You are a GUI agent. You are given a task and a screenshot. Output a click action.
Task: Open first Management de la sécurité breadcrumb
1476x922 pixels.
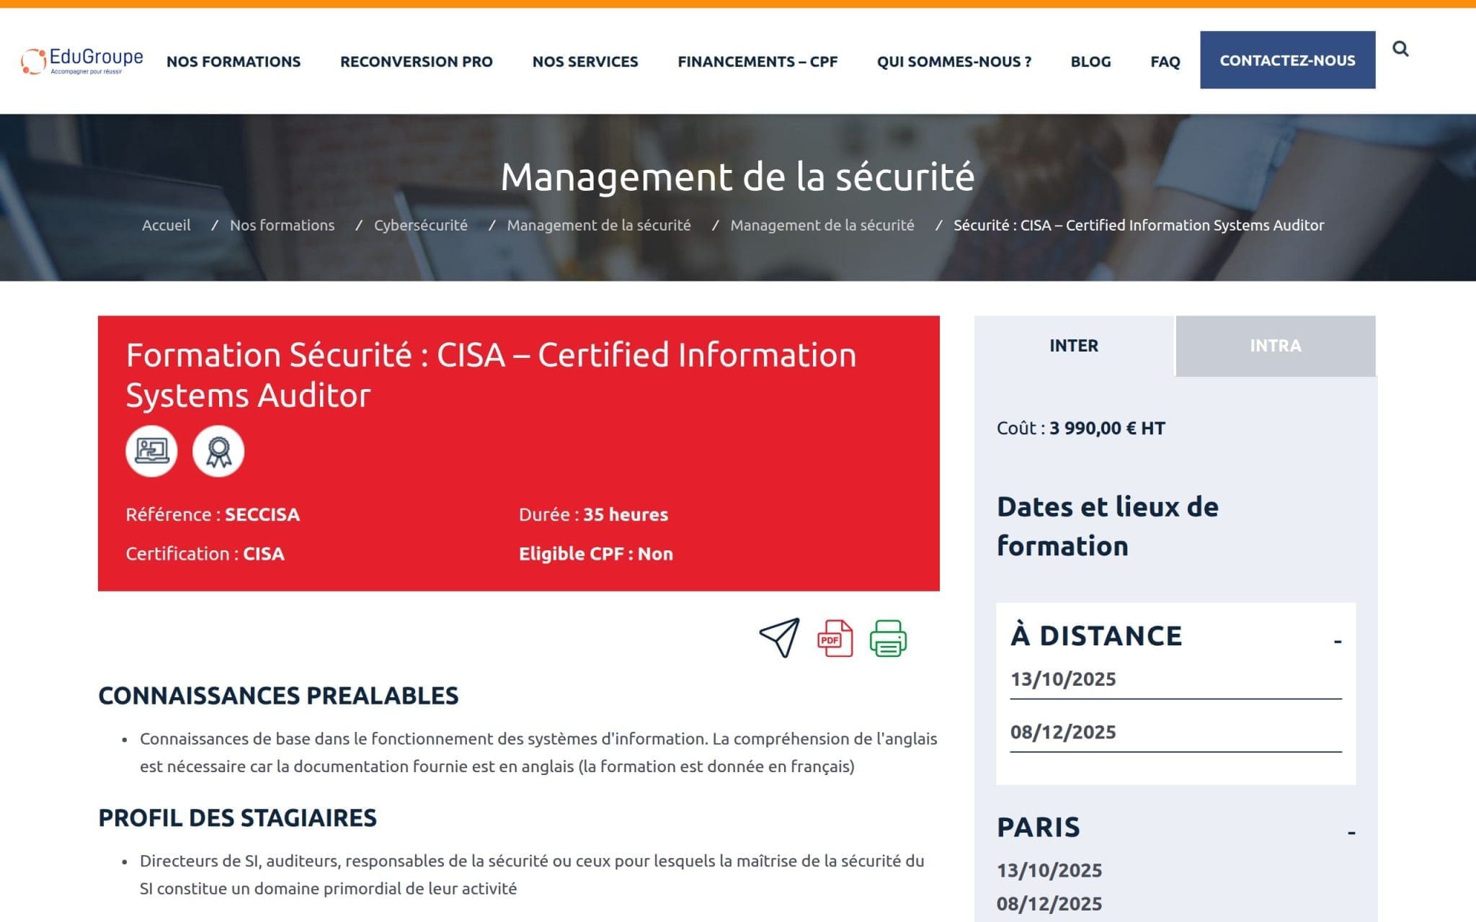pos(599,225)
